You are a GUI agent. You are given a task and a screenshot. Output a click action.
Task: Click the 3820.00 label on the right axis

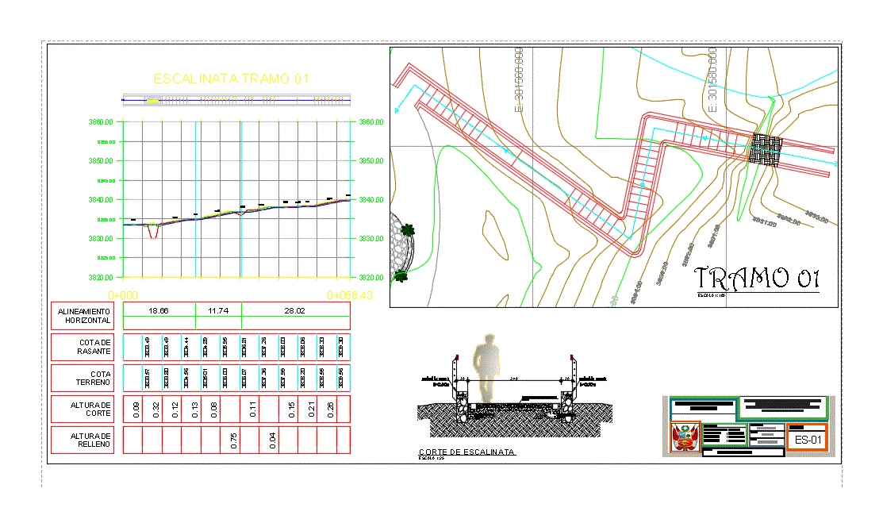pyautogui.click(x=371, y=277)
